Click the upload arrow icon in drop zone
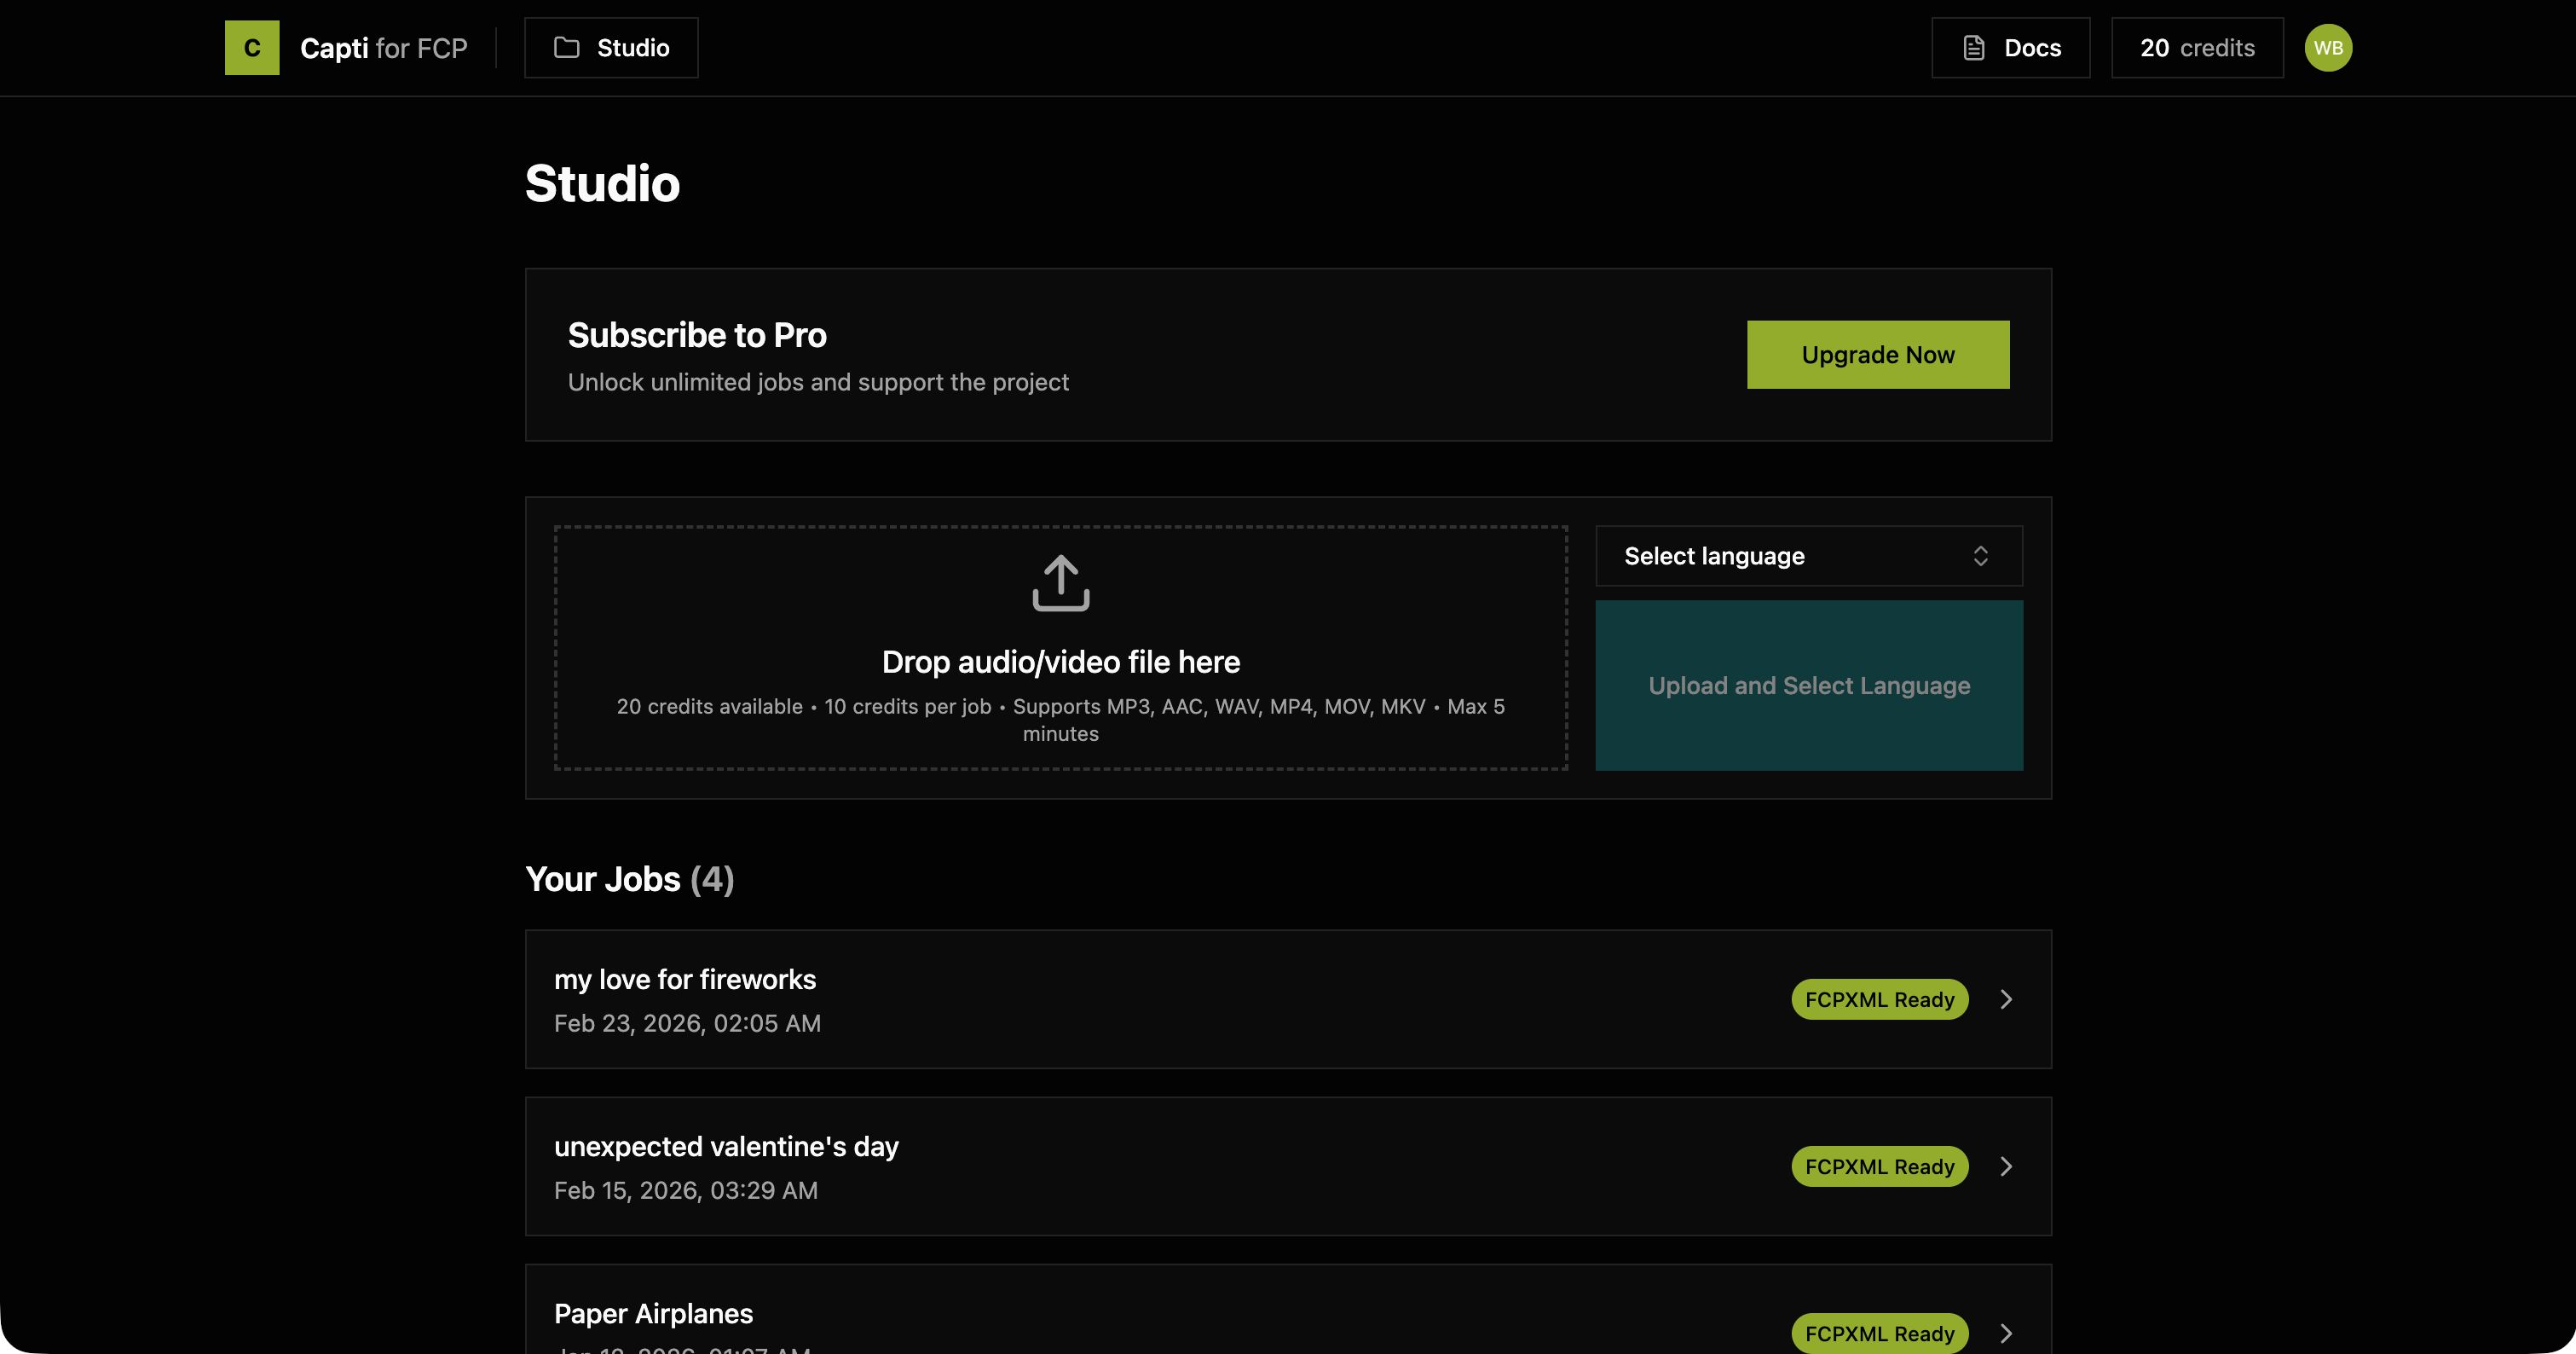The width and height of the screenshot is (2576, 1354). 1060,583
